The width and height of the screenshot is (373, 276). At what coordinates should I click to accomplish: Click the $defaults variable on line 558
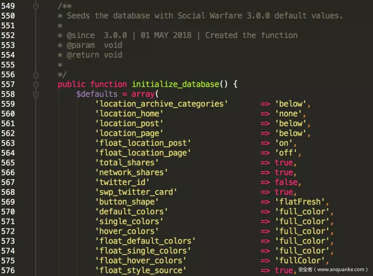click(x=97, y=93)
